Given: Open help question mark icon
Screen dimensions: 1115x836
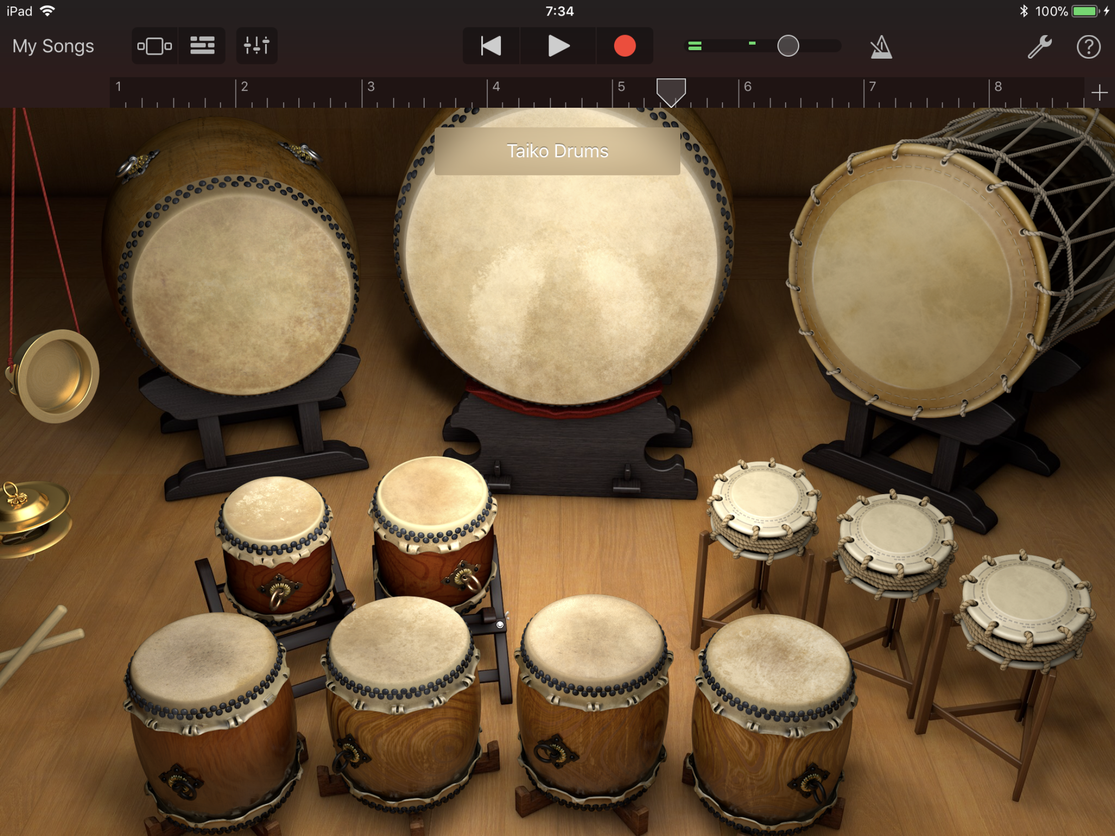Looking at the screenshot, I should (x=1088, y=47).
